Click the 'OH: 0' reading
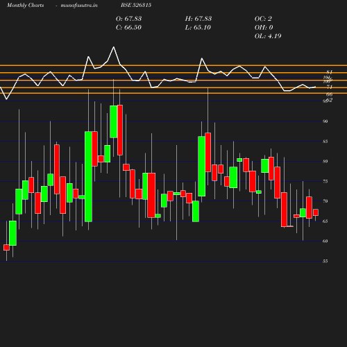The width and height of the screenshot is (347, 347). [x=264, y=28]
